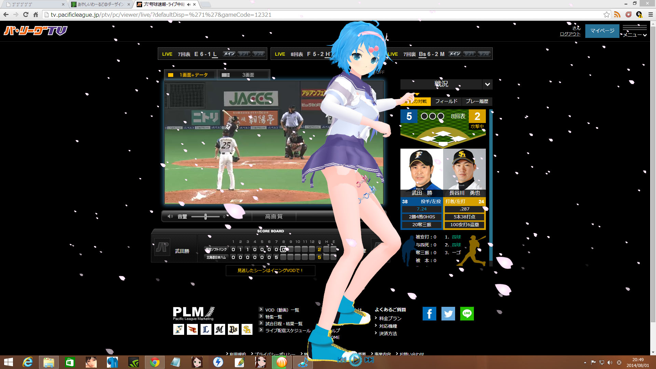Click the 戦況 panel blue scrollbar
Viewport: 656px width, 369px height.
point(491,186)
